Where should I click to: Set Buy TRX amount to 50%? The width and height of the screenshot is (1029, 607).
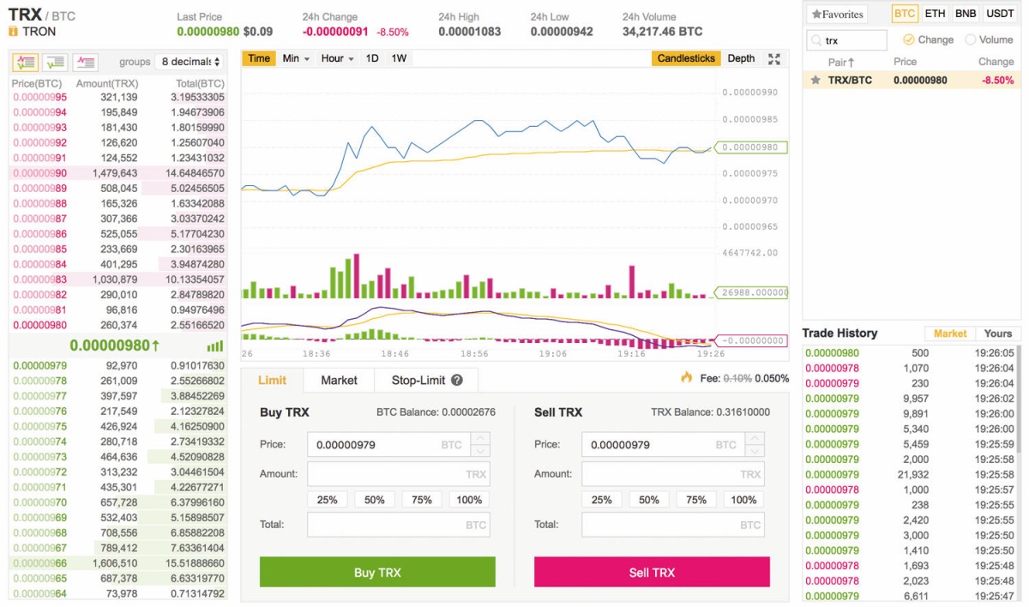coord(375,500)
